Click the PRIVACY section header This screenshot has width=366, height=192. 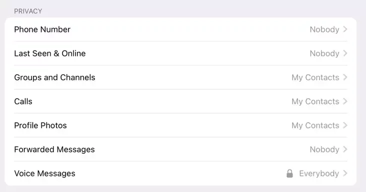point(28,11)
